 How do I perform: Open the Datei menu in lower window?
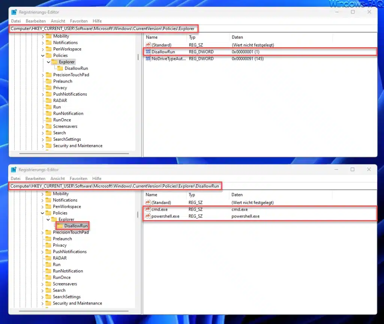[15, 178]
